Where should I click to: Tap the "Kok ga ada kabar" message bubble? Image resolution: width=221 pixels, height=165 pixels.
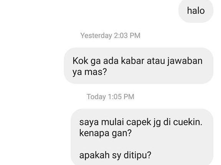139,66
